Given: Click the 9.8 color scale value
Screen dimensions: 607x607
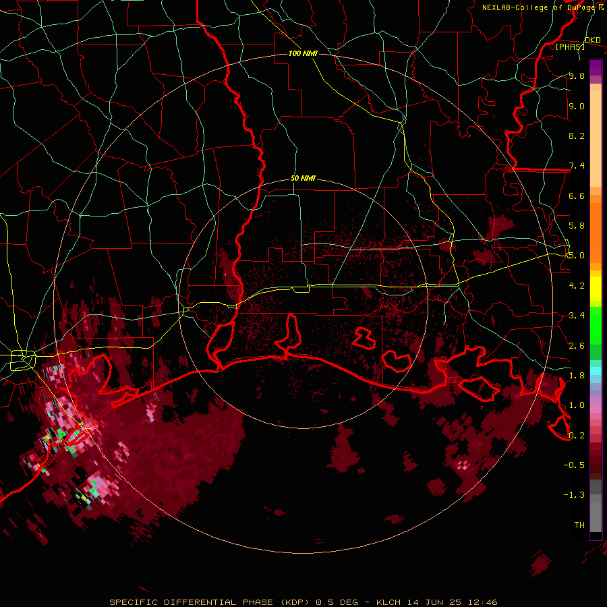Looking at the screenshot, I should [x=577, y=76].
